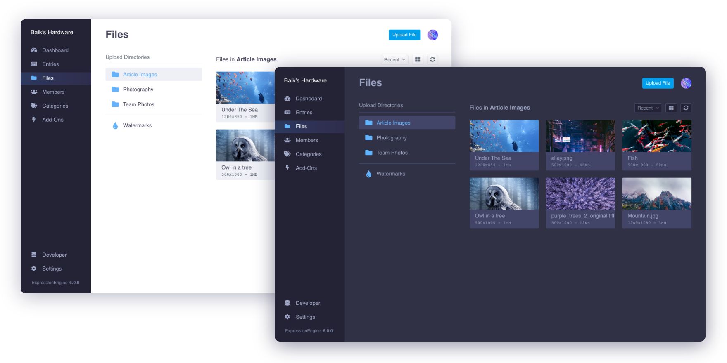
Task: Click the refresh icon in light theme window
Action: click(x=432, y=60)
